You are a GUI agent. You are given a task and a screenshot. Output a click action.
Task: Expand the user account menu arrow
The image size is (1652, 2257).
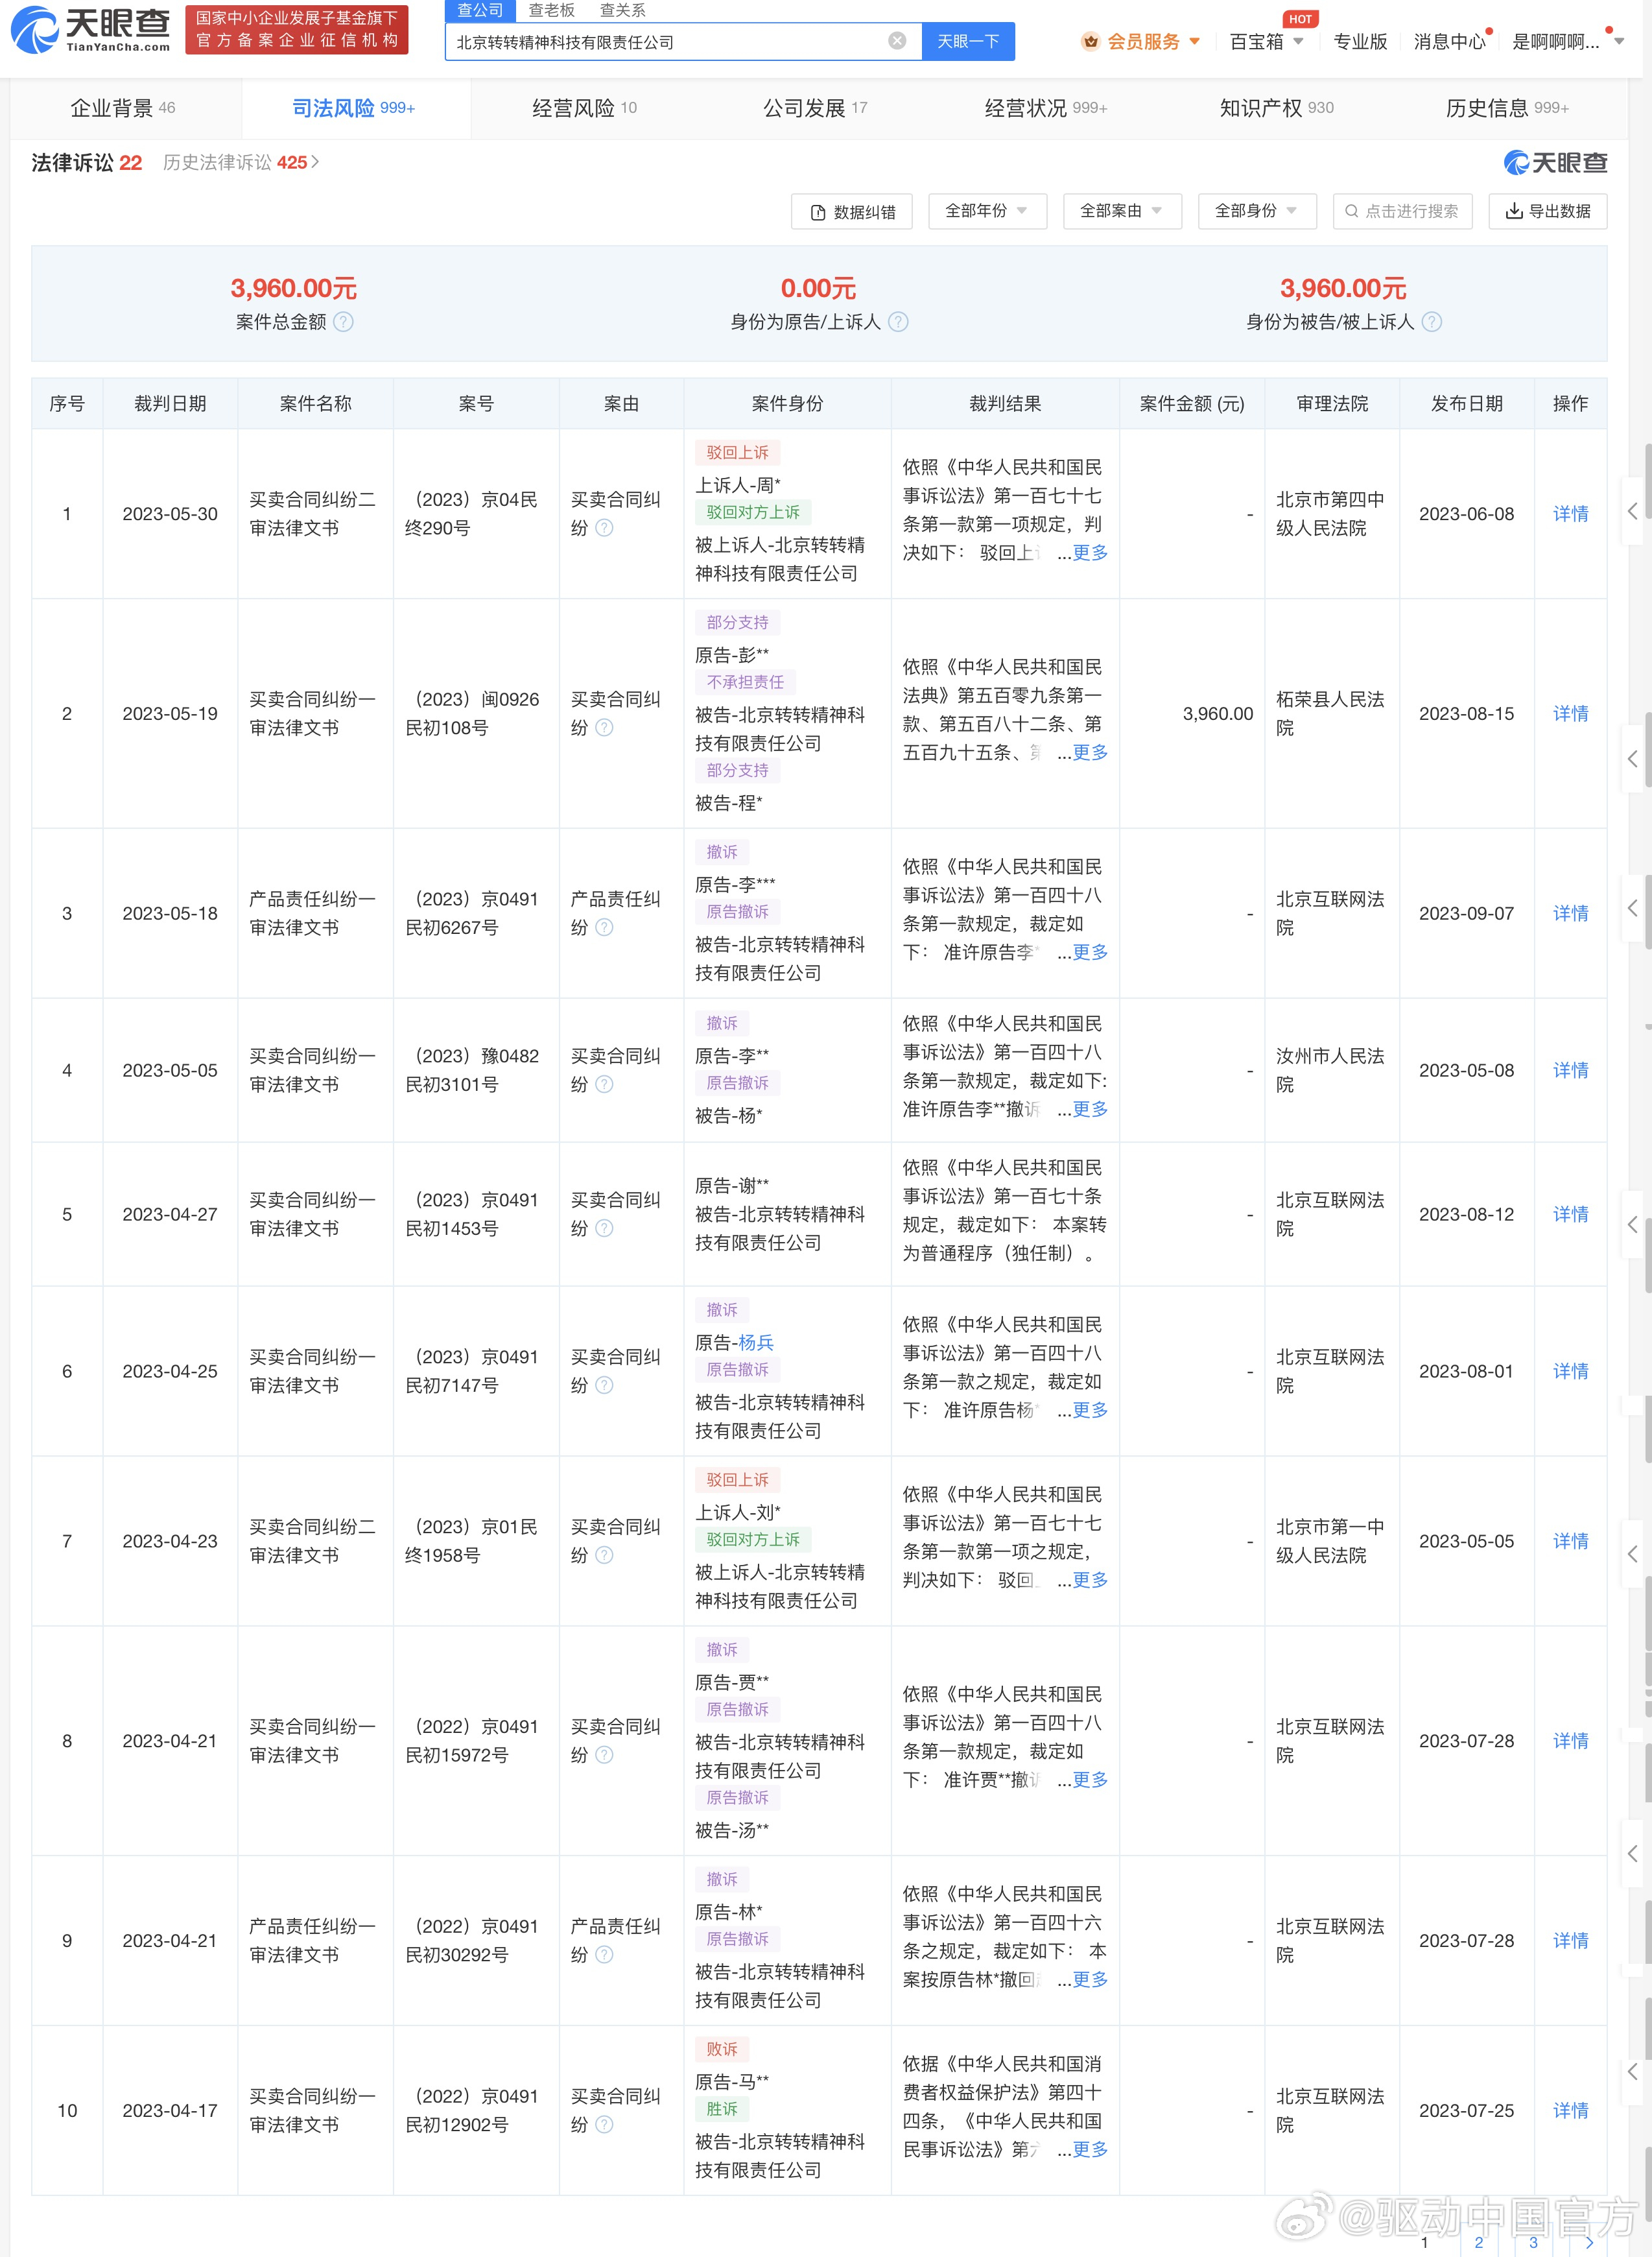pyautogui.click(x=1620, y=41)
